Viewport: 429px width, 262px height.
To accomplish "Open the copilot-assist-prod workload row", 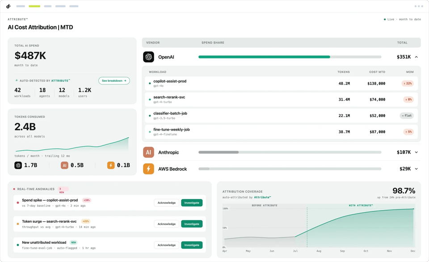I will pyautogui.click(x=281, y=84).
